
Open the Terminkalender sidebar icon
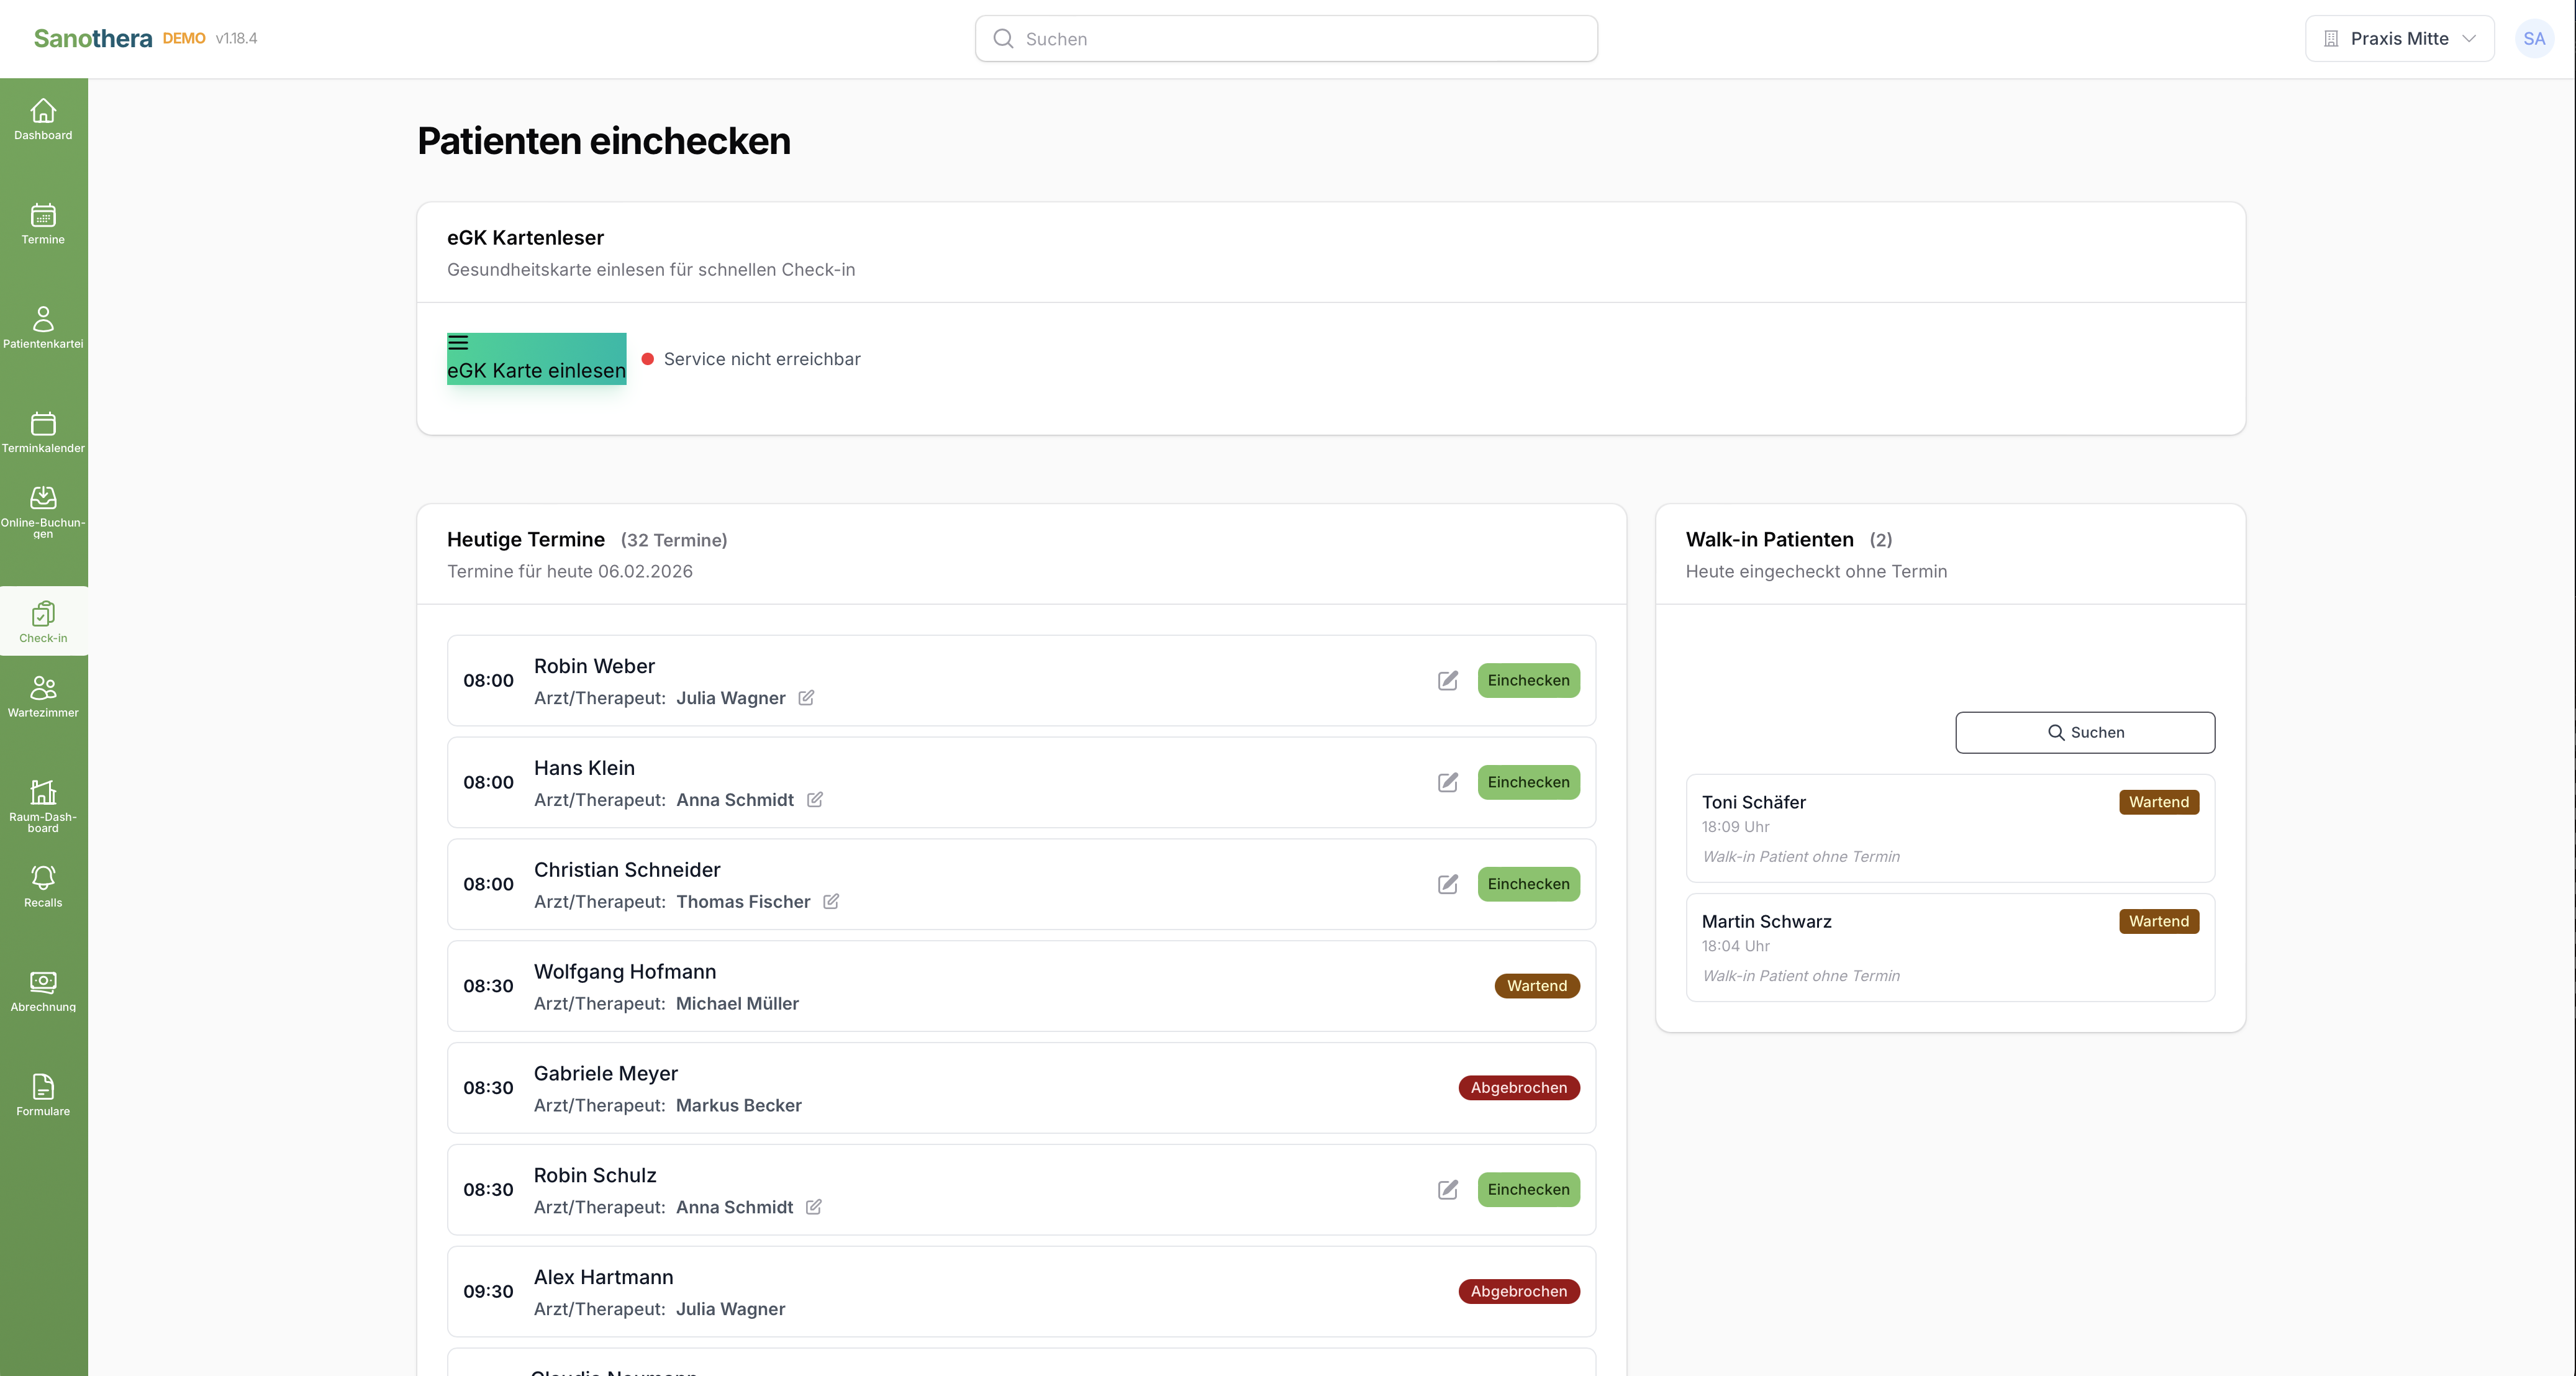point(43,432)
